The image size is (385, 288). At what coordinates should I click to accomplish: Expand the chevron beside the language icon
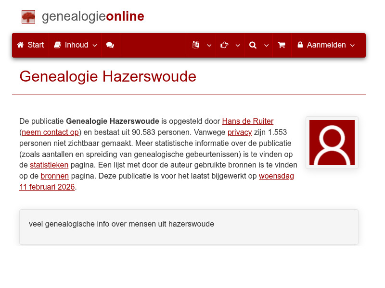[209, 46]
